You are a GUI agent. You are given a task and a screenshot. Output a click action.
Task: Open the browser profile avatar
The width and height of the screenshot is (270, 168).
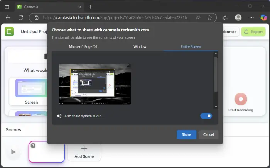point(238,18)
